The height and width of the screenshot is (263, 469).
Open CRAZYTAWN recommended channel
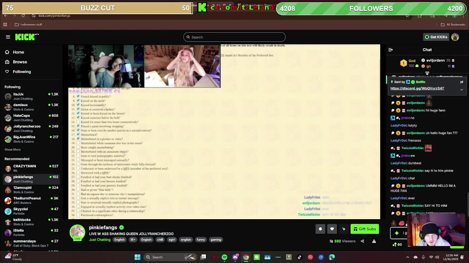(x=31, y=168)
